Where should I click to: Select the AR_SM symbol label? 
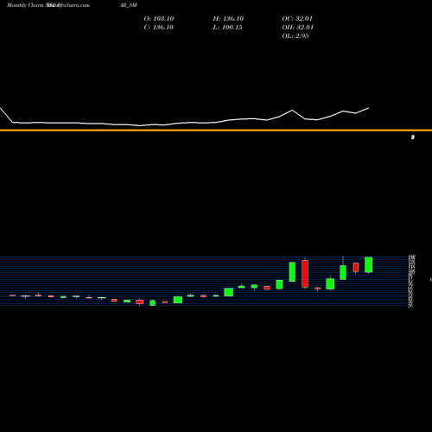coord(128,5)
